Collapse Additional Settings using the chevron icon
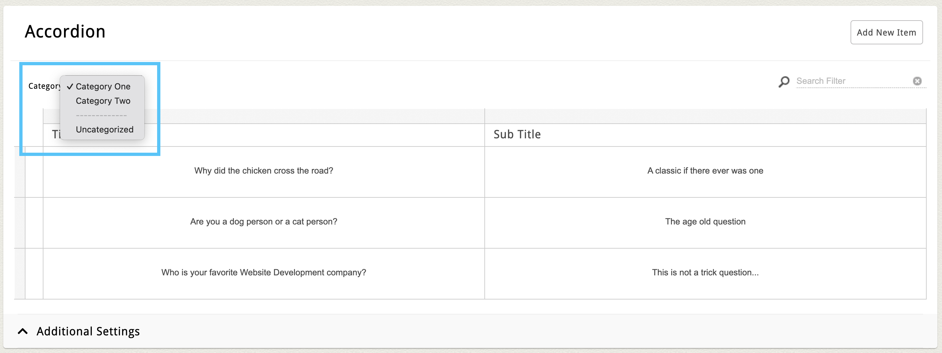The image size is (942, 353). coord(23,331)
